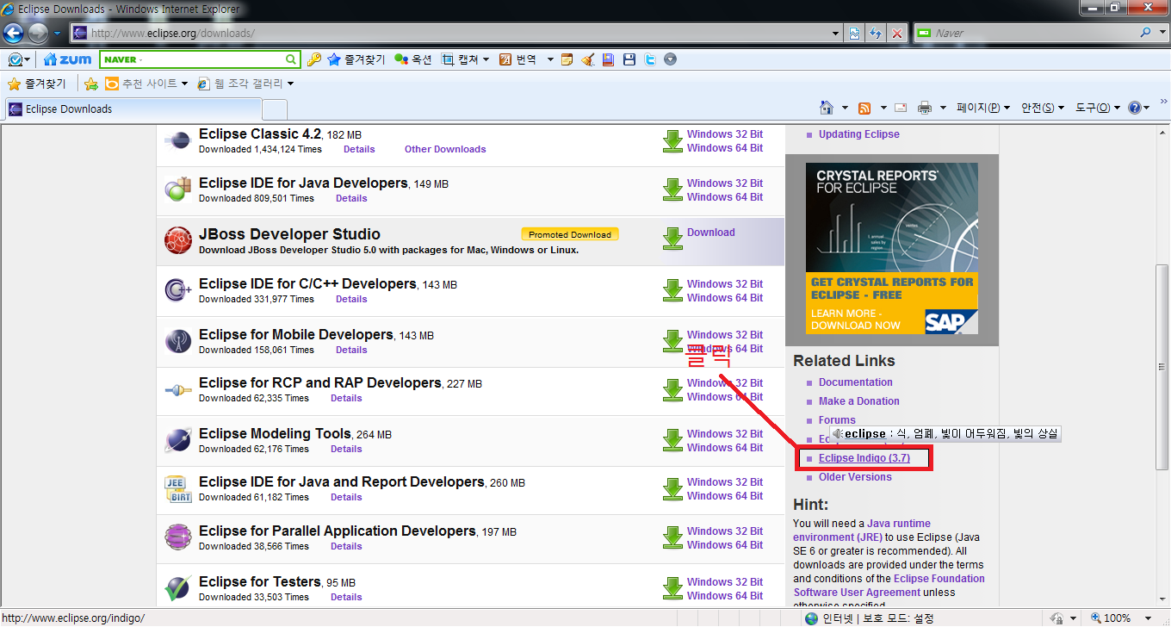Image resolution: width=1171 pixels, height=627 pixels.
Task: Click the Eclipse Indigo (3.7) link
Action: click(x=864, y=458)
